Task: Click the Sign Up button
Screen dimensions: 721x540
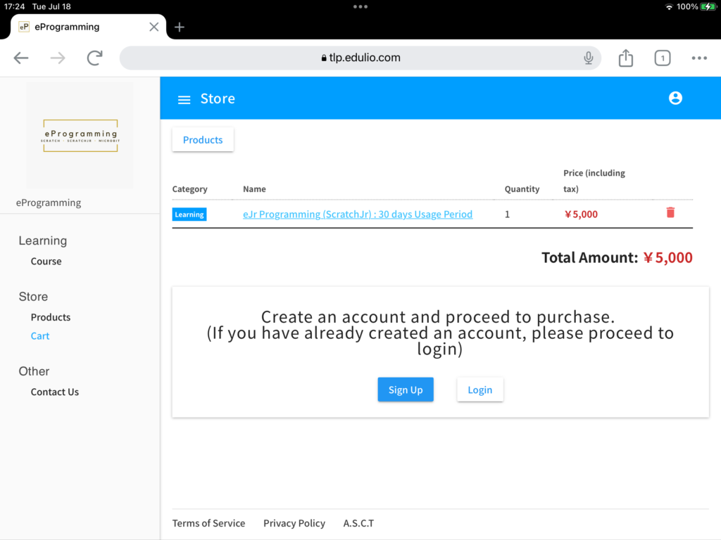Action: coord(406,390)
